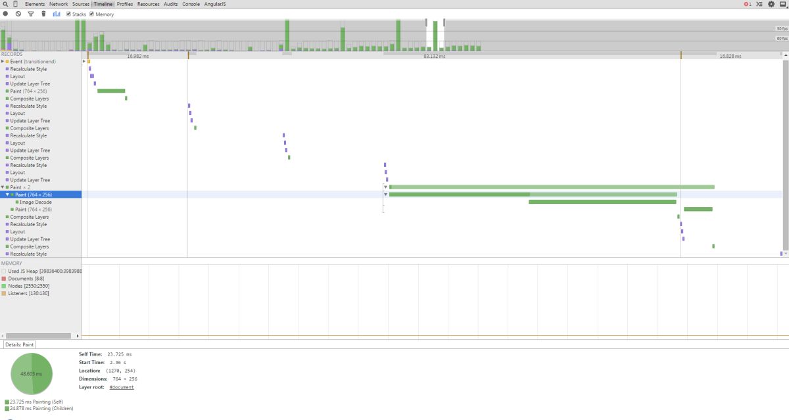
Task: Click the 16.828 ms frame label
Action: pyautogui.click(x=730, y=57)
